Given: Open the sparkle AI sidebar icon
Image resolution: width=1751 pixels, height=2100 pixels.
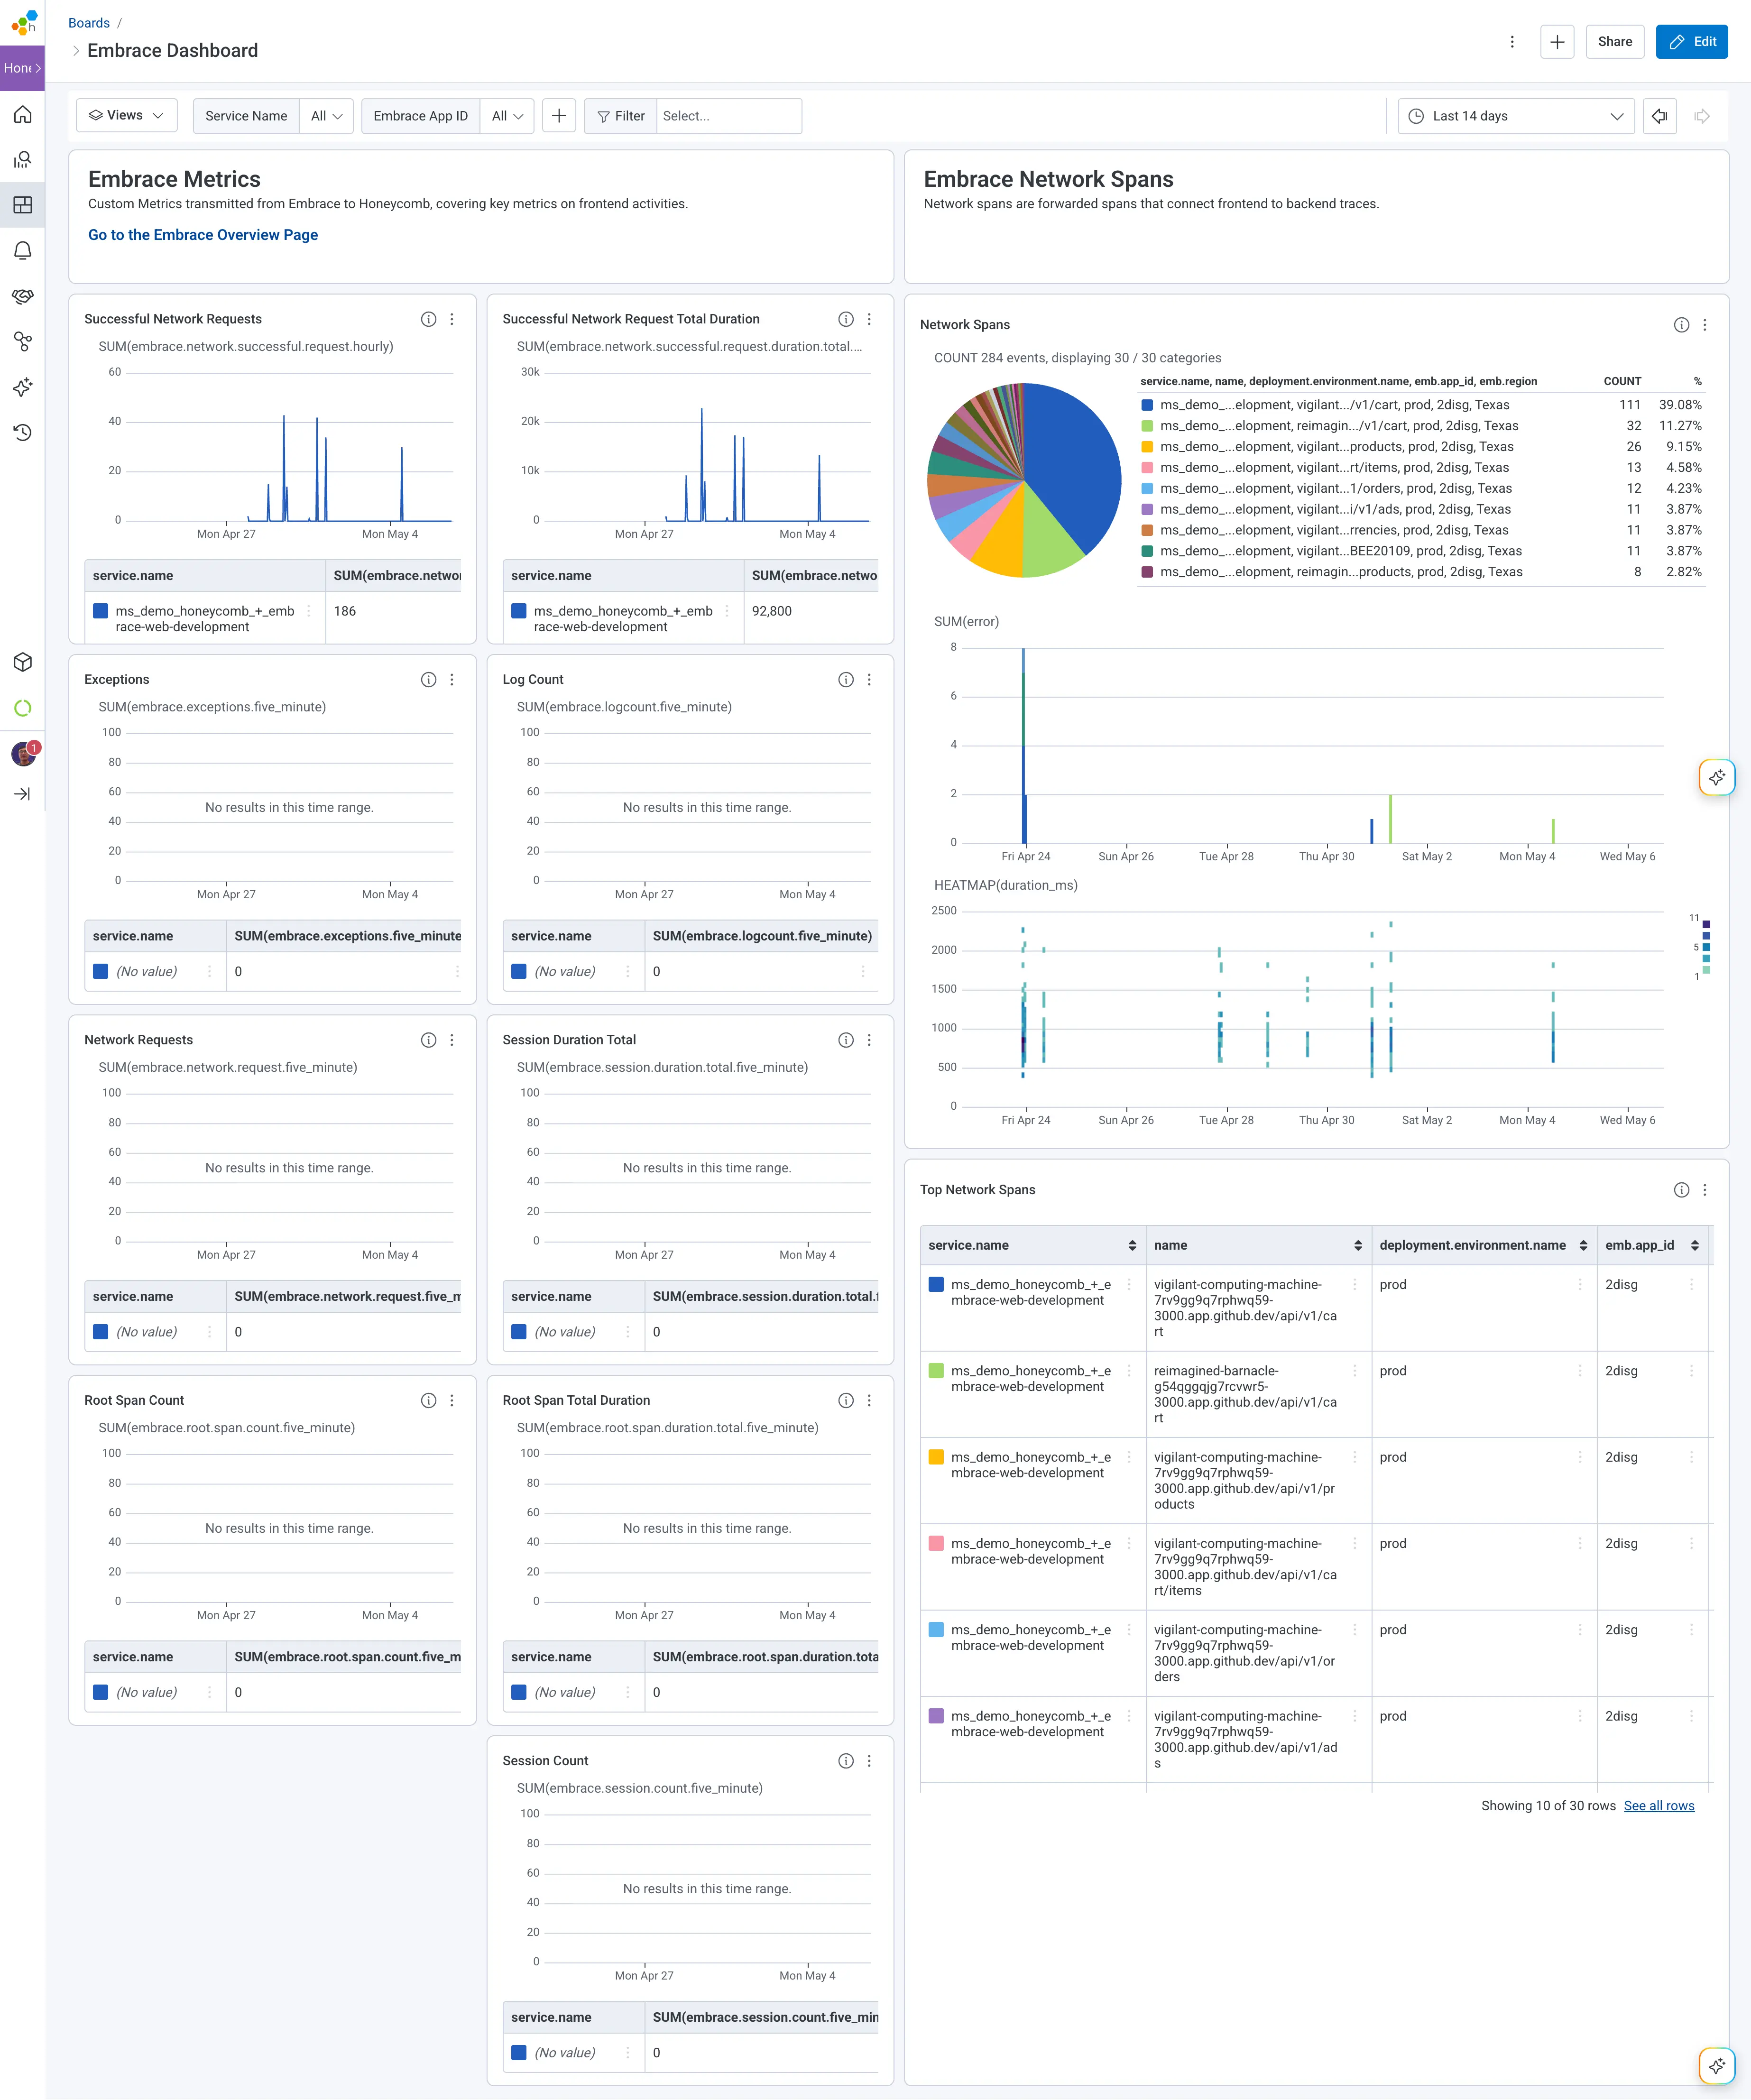Looking at the screenshot, I should 22,387.
